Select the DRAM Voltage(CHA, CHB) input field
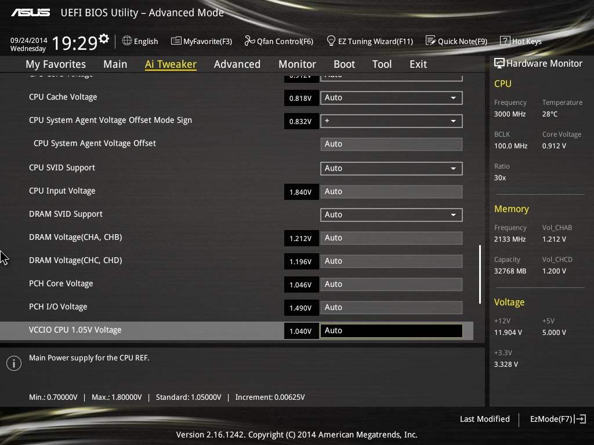The width and height of the screenshot is (594, 445). (392, 238)
